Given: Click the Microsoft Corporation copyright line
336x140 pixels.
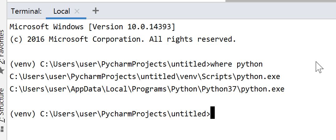Looking at the screenshot, I should (x=123, y=39).
